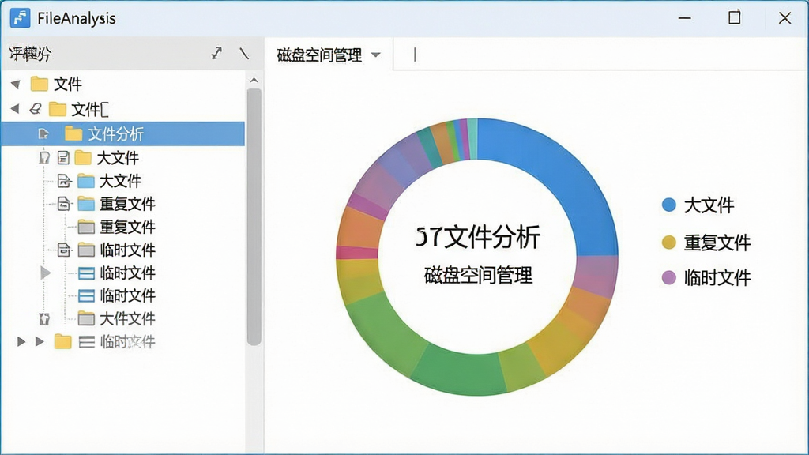Click the diagonal expand-arrow icon in the left panel header
The width and height of the screenshot is (809, 455).
pyautogui.click(x=216, y=53)
